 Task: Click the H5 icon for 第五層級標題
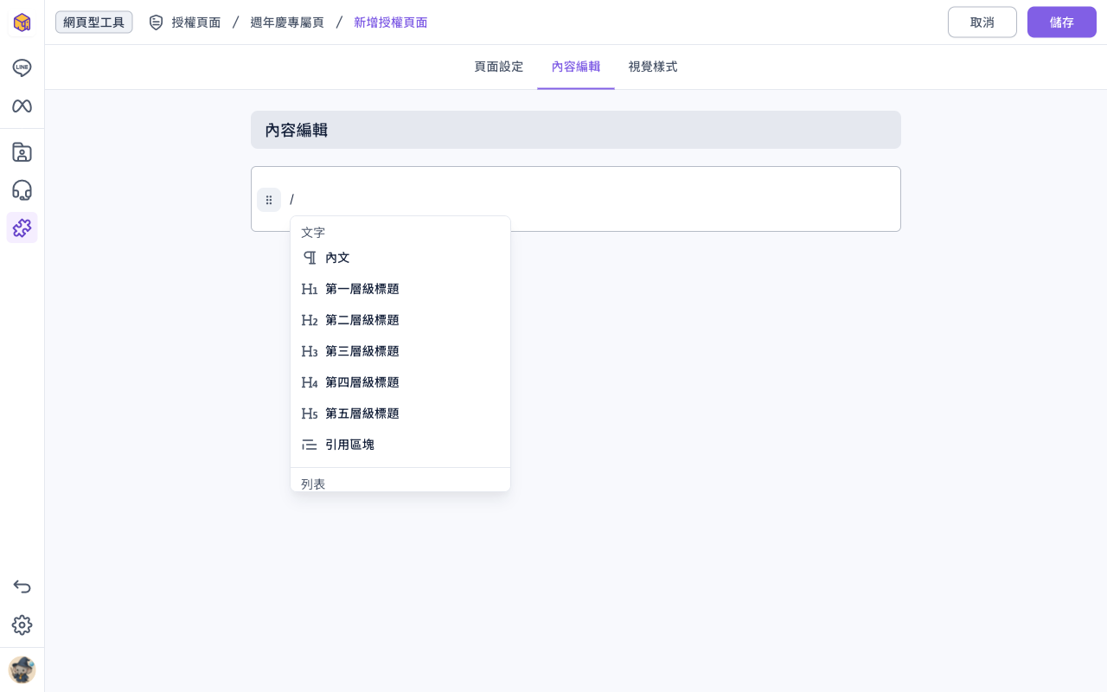310,413
